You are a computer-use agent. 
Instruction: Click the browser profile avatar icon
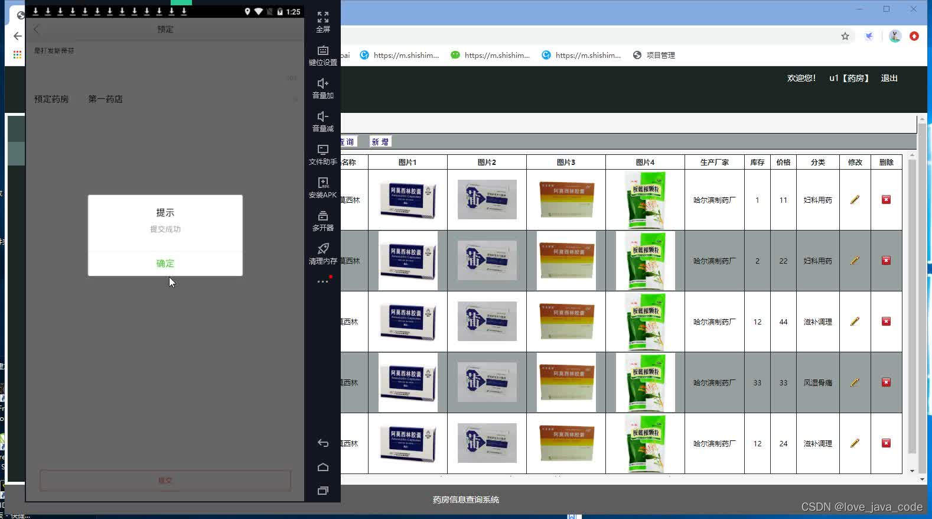click(x=895, y=36)
